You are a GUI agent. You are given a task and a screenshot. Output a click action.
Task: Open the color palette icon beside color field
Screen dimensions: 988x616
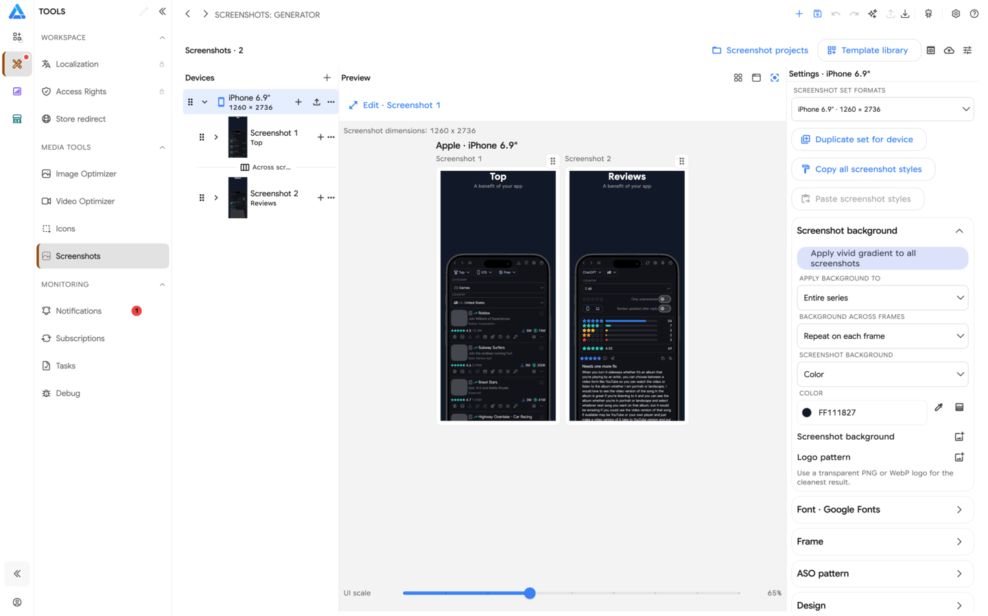pyautogui.click(x=959, y=407)
